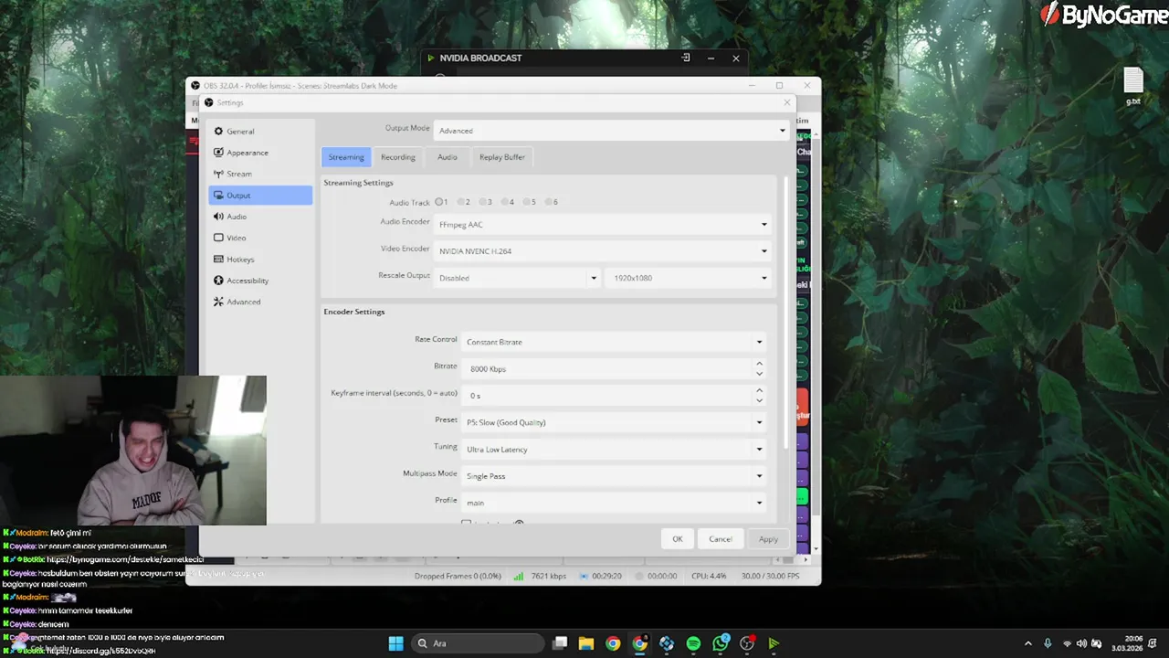Image resolution: width=1169 pixels, height=658 pixels.
Task: Open Advanced settings in the sidebar
Action: pyautogui.click(x=260, y=302)
